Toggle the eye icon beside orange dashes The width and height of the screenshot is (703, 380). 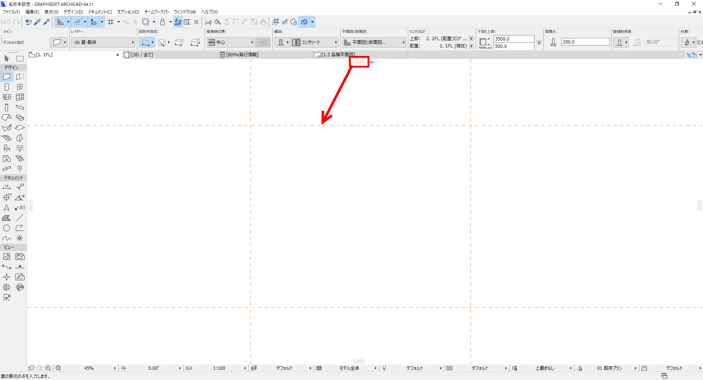[372, 62]
